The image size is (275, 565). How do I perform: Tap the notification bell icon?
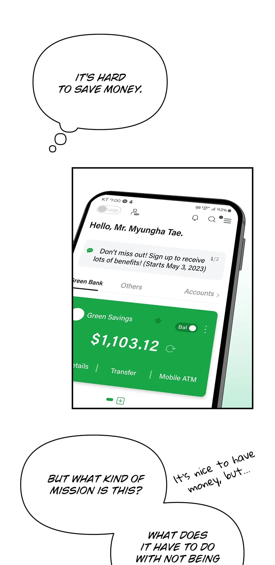195,218
